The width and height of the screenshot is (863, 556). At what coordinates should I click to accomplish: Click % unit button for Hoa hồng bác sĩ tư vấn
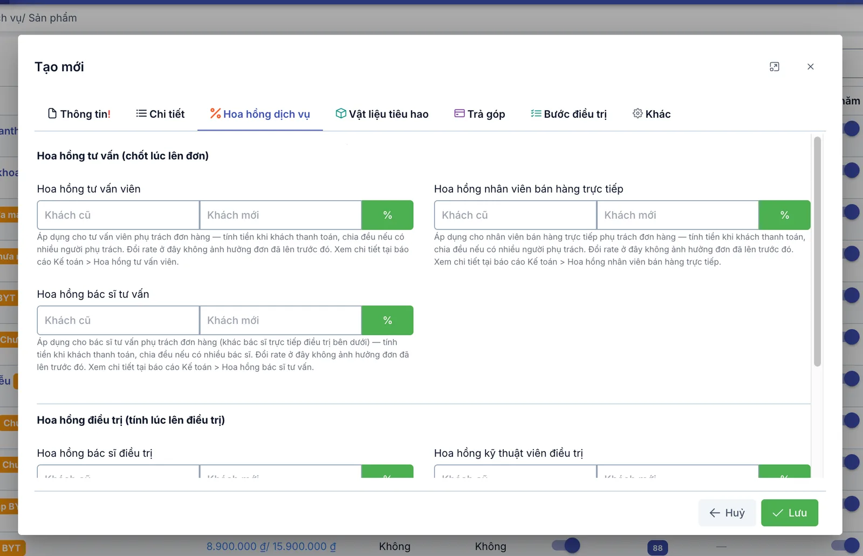point(387,320)
